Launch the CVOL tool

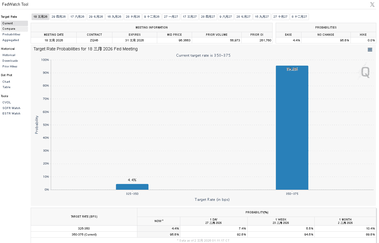(7, 102)
